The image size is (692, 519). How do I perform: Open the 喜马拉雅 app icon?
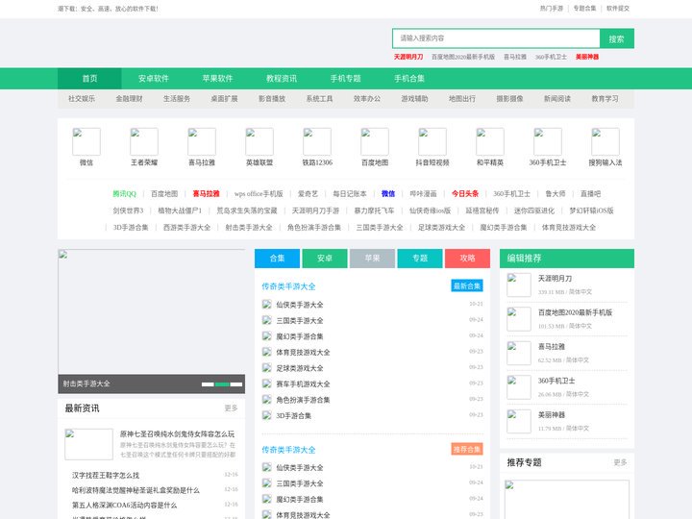202,141
